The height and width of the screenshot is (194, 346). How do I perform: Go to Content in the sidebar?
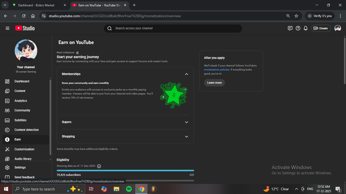tap(20, 91)
